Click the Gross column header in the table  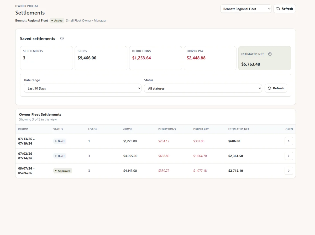[x=128, y=129]
